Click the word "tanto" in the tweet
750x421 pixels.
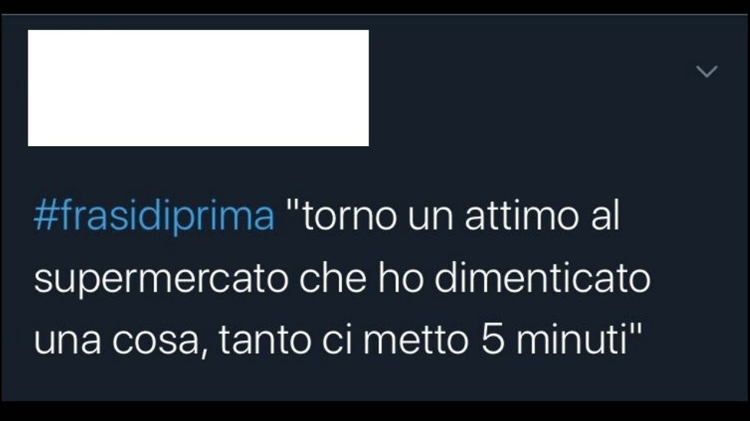tap(265, 341)
